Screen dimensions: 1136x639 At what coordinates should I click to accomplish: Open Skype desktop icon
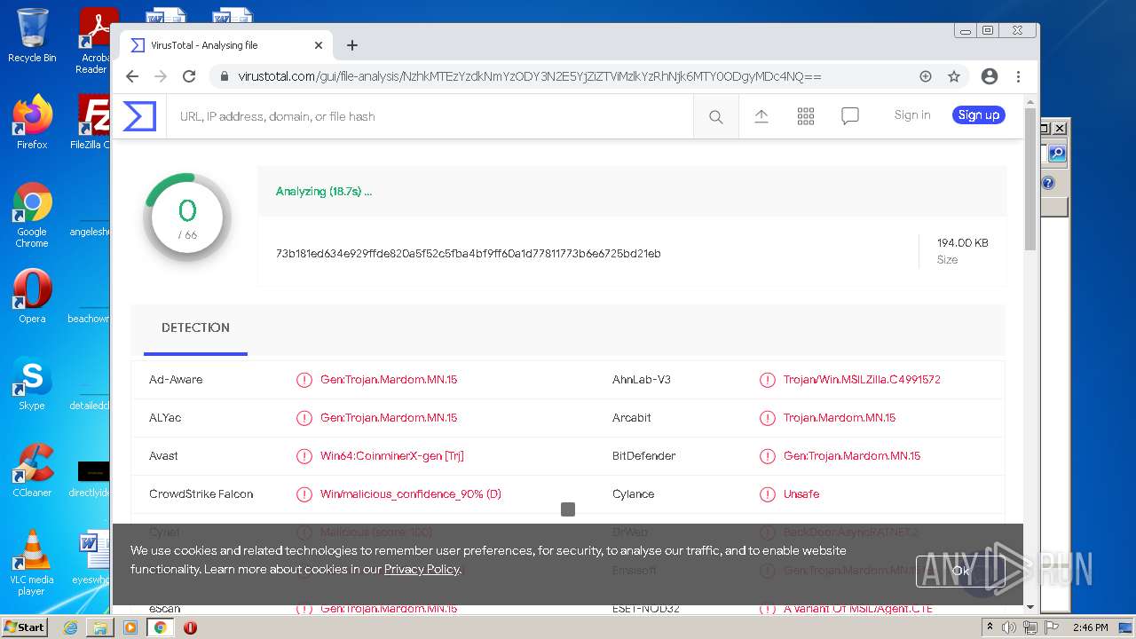32,383
